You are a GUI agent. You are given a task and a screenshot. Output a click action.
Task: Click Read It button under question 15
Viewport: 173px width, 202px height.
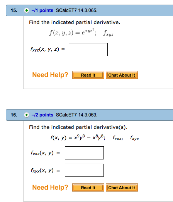88,75
